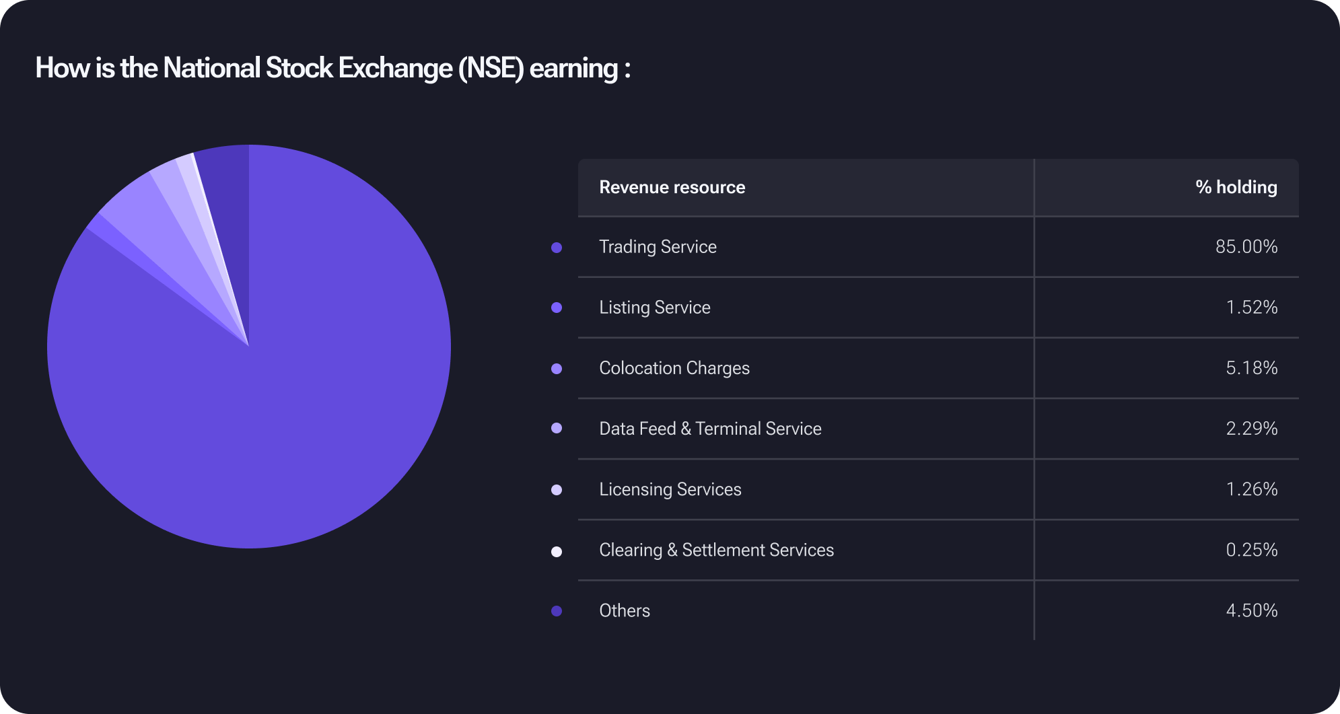Select the Listing Service legend bullet
The image size is (1340, 714).
click(557, 308)
